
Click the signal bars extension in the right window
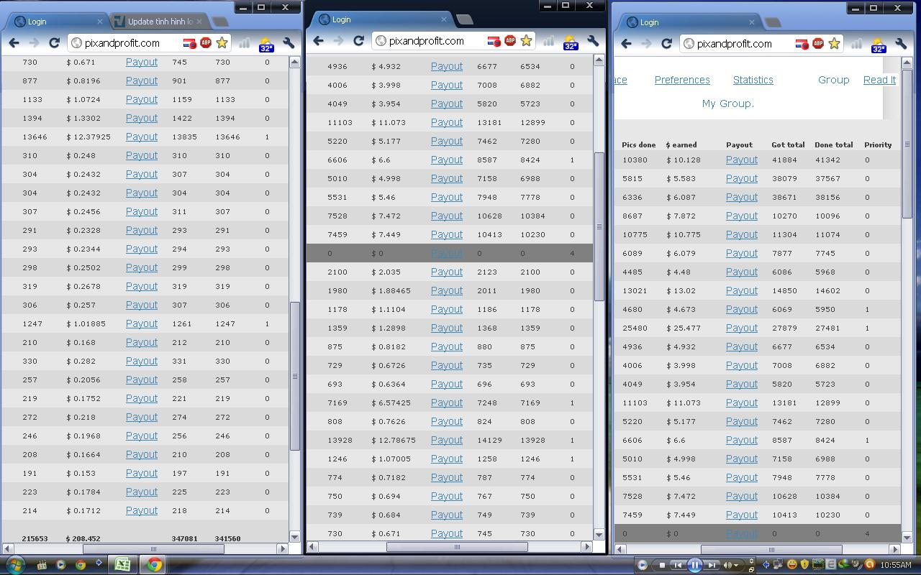coord(857,44)
